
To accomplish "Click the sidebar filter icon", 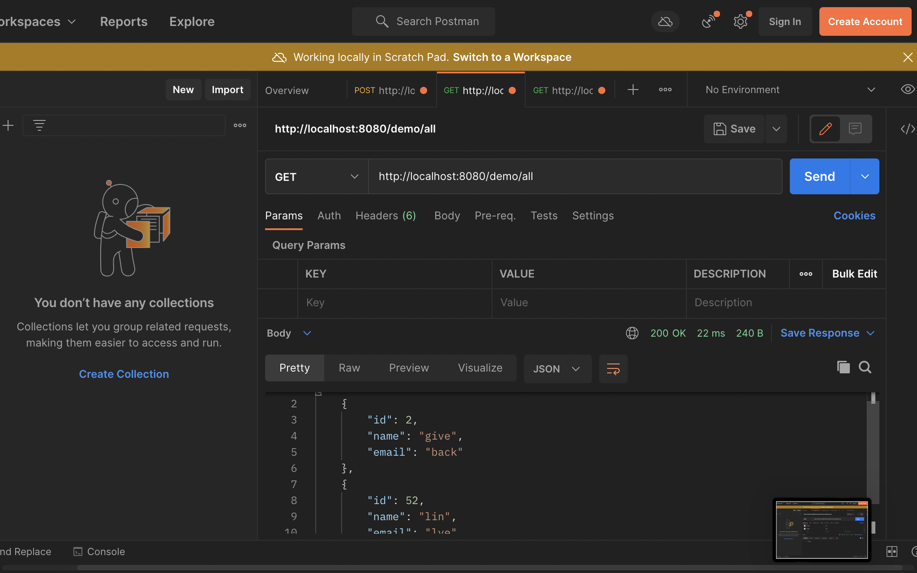I will (x=39, y=125).
